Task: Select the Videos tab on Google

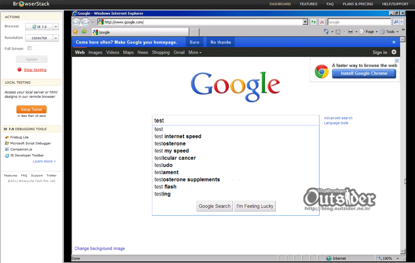Action: tap(112, 52)
